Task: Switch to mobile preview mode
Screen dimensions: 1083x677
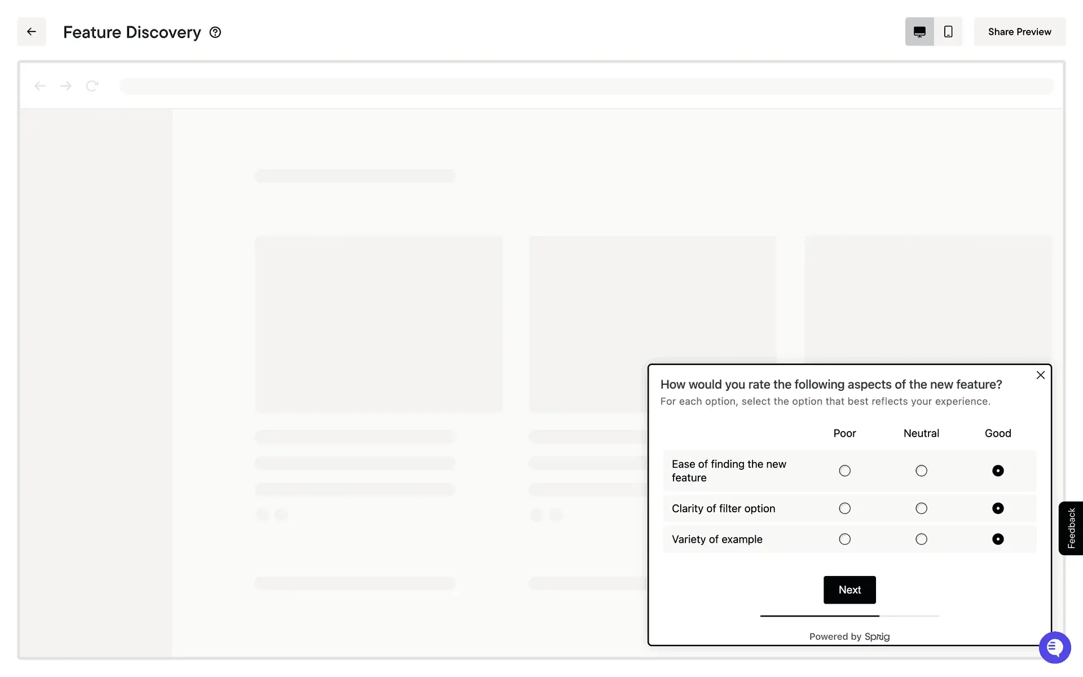Action: pyautogui.click(x=948, y=32)
